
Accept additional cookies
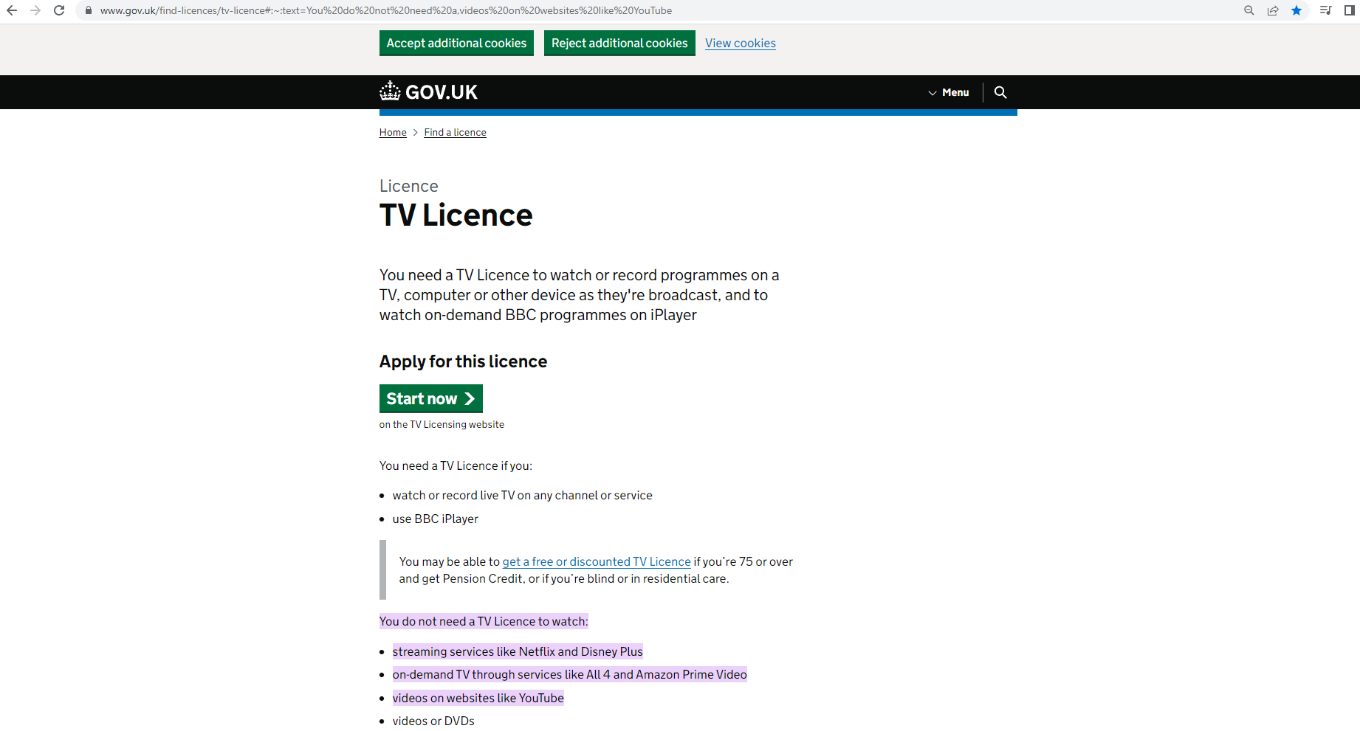tap(456, 43)
